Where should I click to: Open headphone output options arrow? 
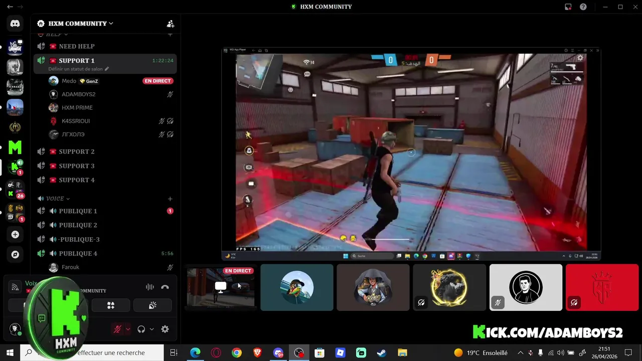[x=151, y=329]
